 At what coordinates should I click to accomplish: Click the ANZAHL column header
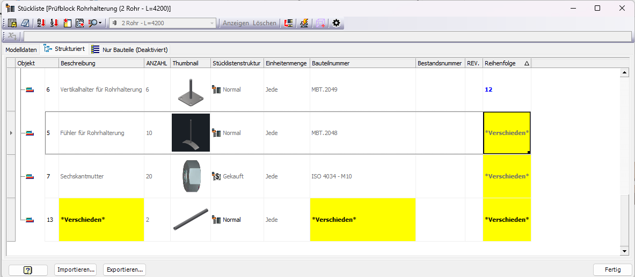click(x=157, y=63)
